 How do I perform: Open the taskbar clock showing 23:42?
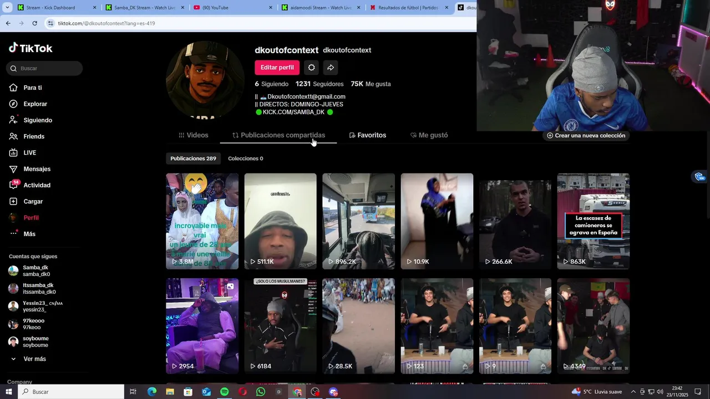[677, 392]
